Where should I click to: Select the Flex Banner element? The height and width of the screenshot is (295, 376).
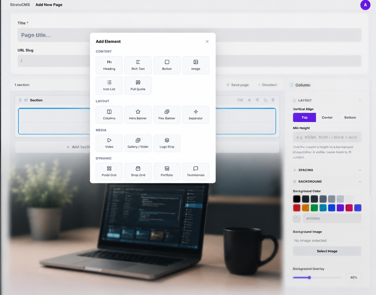(x=167, y=115)
